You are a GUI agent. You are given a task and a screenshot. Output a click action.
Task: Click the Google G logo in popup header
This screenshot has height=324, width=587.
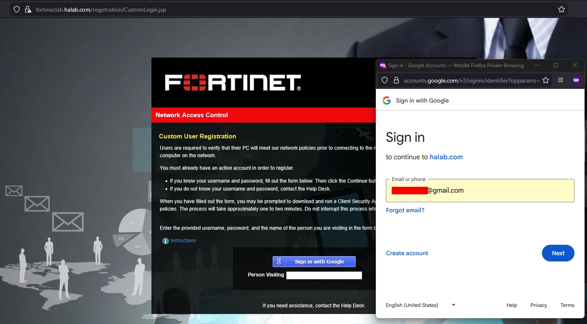point(387,100)
